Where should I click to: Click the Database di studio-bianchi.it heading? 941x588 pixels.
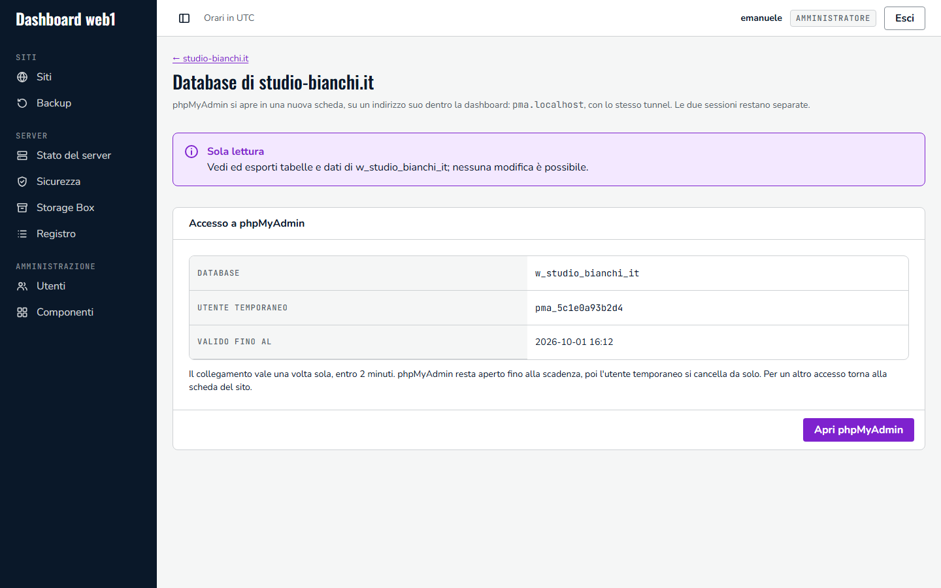(x=273, y=82)
